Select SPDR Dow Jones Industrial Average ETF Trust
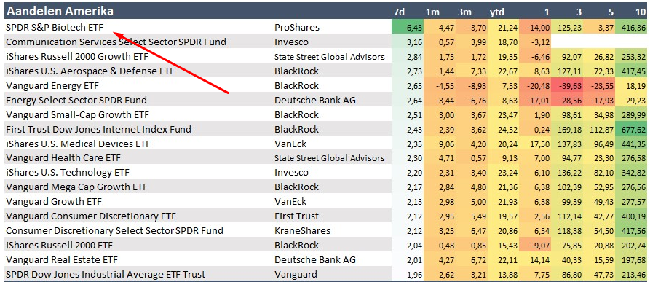Screen dimensions: 650x282 point(106,274)
